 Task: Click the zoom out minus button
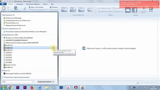pos(142,83)
